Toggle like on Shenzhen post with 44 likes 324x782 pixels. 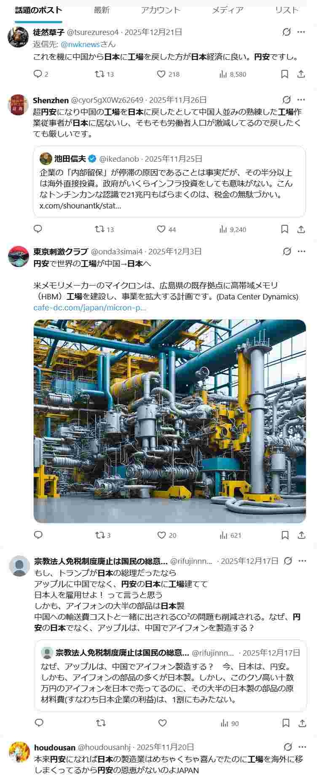(x=167, y=229)
